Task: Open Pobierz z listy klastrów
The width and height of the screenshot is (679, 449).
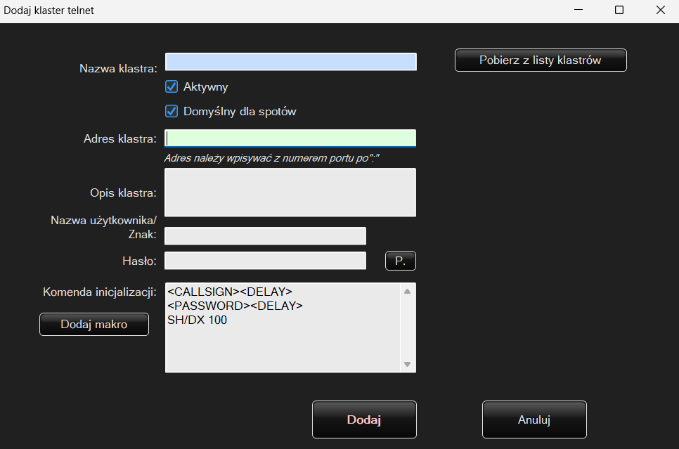Action: coord(541,60)
